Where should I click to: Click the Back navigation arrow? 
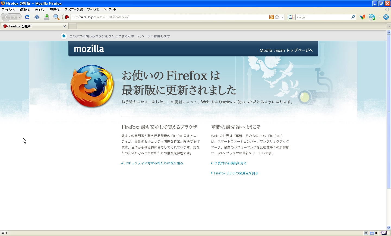click(x=6, y=17)
